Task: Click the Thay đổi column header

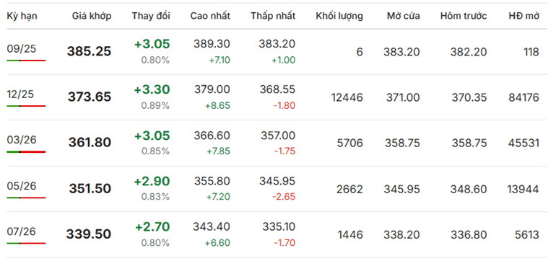Action: [151, 16]
